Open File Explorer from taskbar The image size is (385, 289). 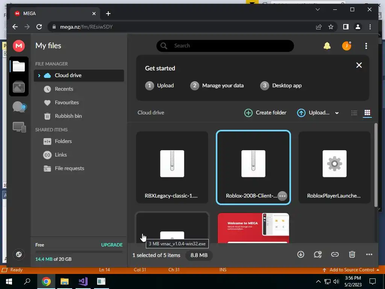64,281
